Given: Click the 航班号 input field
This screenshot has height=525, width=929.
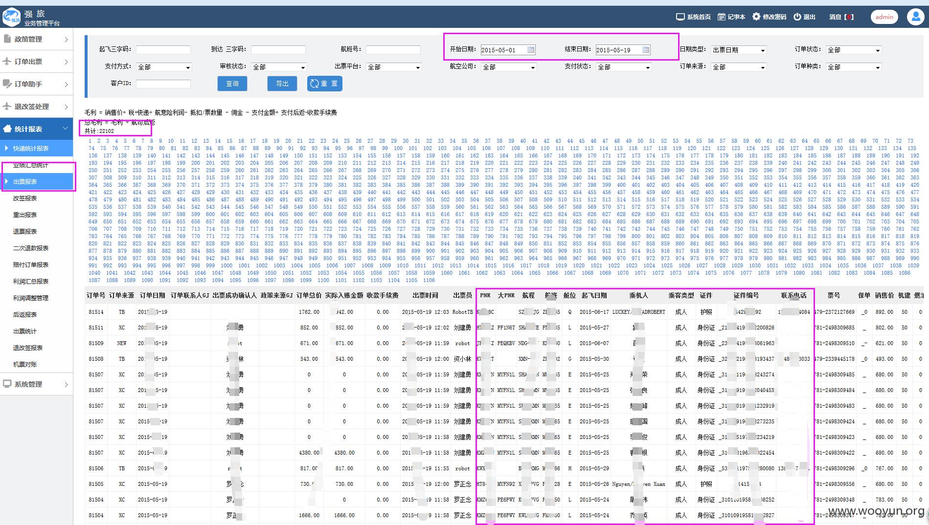Looking at the screenshot, I should tap(393, 50).
